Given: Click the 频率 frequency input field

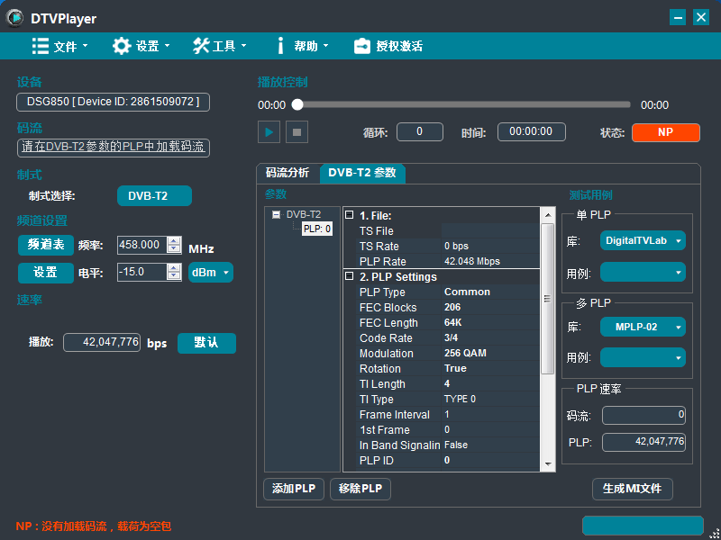Looking at the screenshot, I should tap(141, 245).
